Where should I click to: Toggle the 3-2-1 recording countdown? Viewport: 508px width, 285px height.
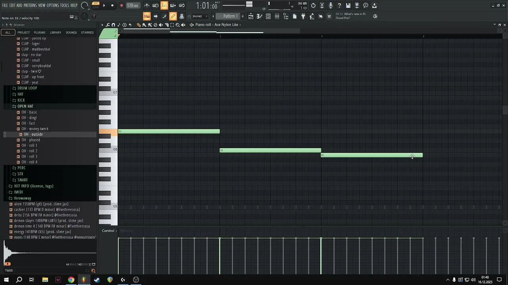pyautogui.click(x=164, y=5)
